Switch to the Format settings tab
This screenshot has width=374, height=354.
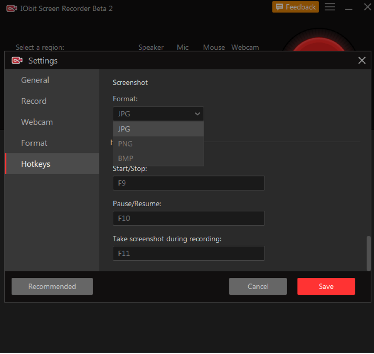coord(52,143)
